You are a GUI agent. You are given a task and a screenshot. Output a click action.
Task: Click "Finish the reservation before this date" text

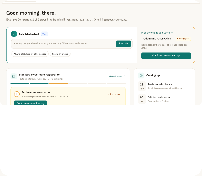(165, 88)
